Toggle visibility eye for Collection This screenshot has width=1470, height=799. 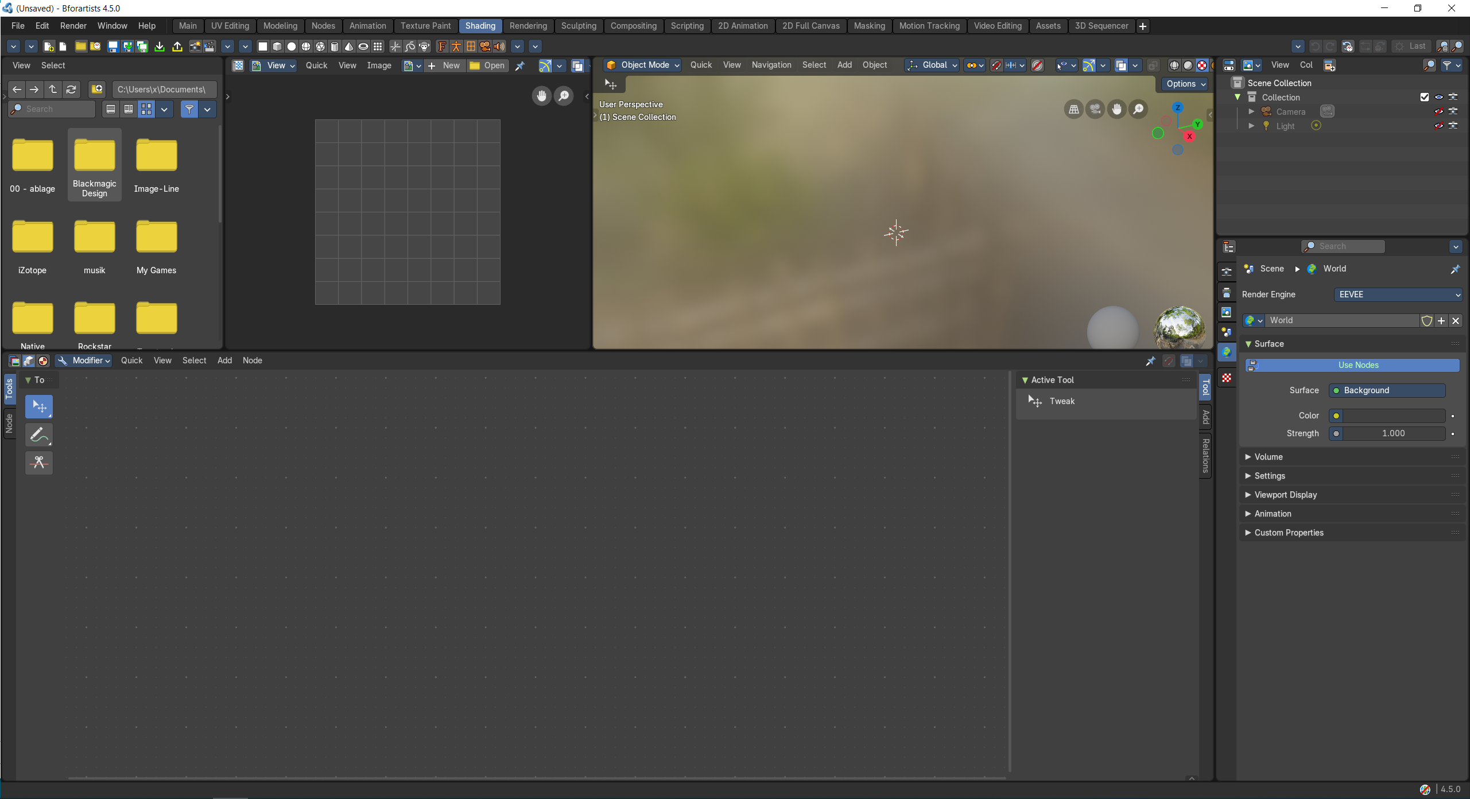click(1438, 97)
